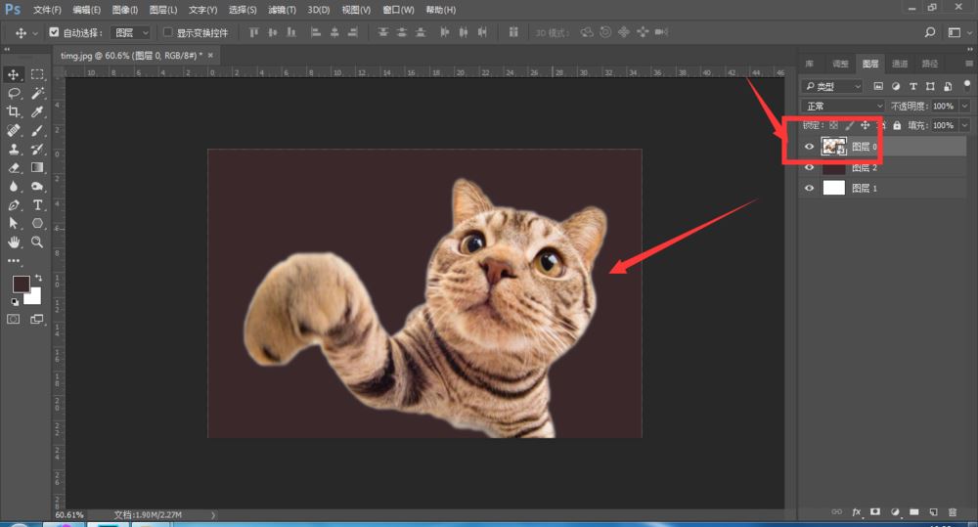Open the 窗口(W) menu
The height and width of the screenshot is (527, 978).
tap(398, 10)
